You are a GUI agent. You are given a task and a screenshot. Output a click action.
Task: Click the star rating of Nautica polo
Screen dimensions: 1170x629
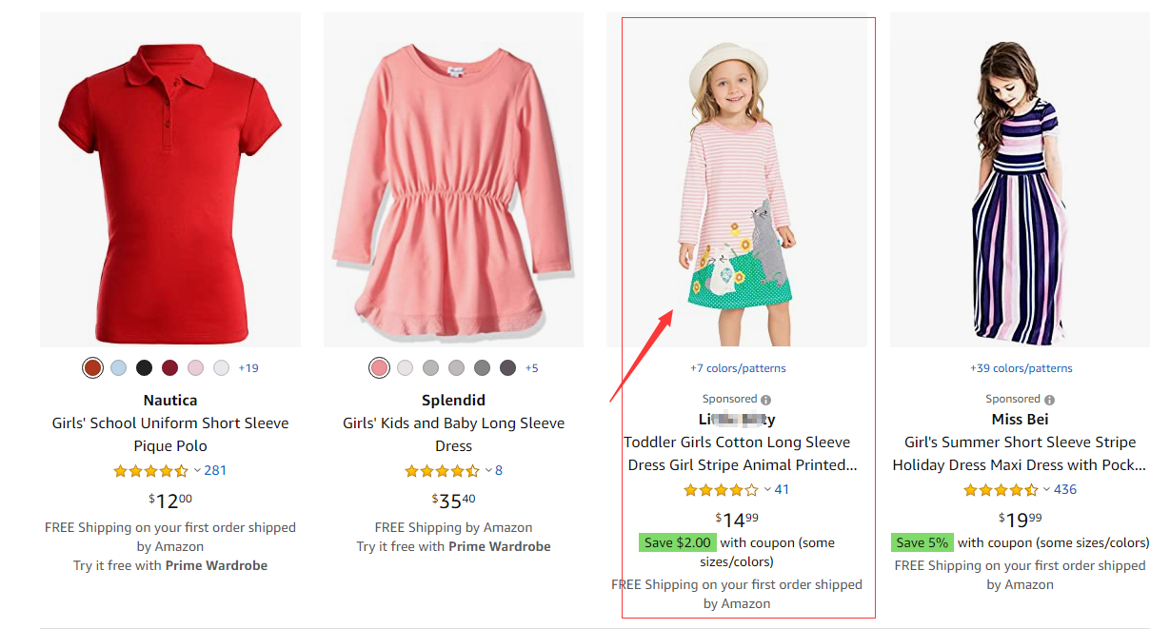click(x=150, y=471)
